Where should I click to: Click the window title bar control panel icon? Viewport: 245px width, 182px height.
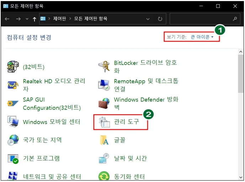pyautogui.click(x=6, y=6)
